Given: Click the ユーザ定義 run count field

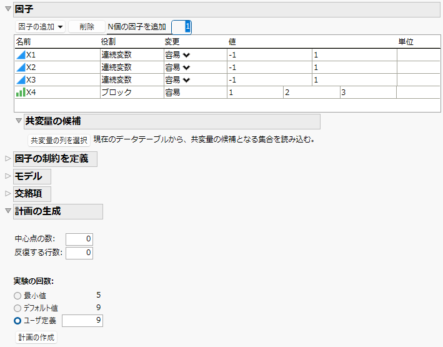Looking at the screenshot, I should 82,321.
